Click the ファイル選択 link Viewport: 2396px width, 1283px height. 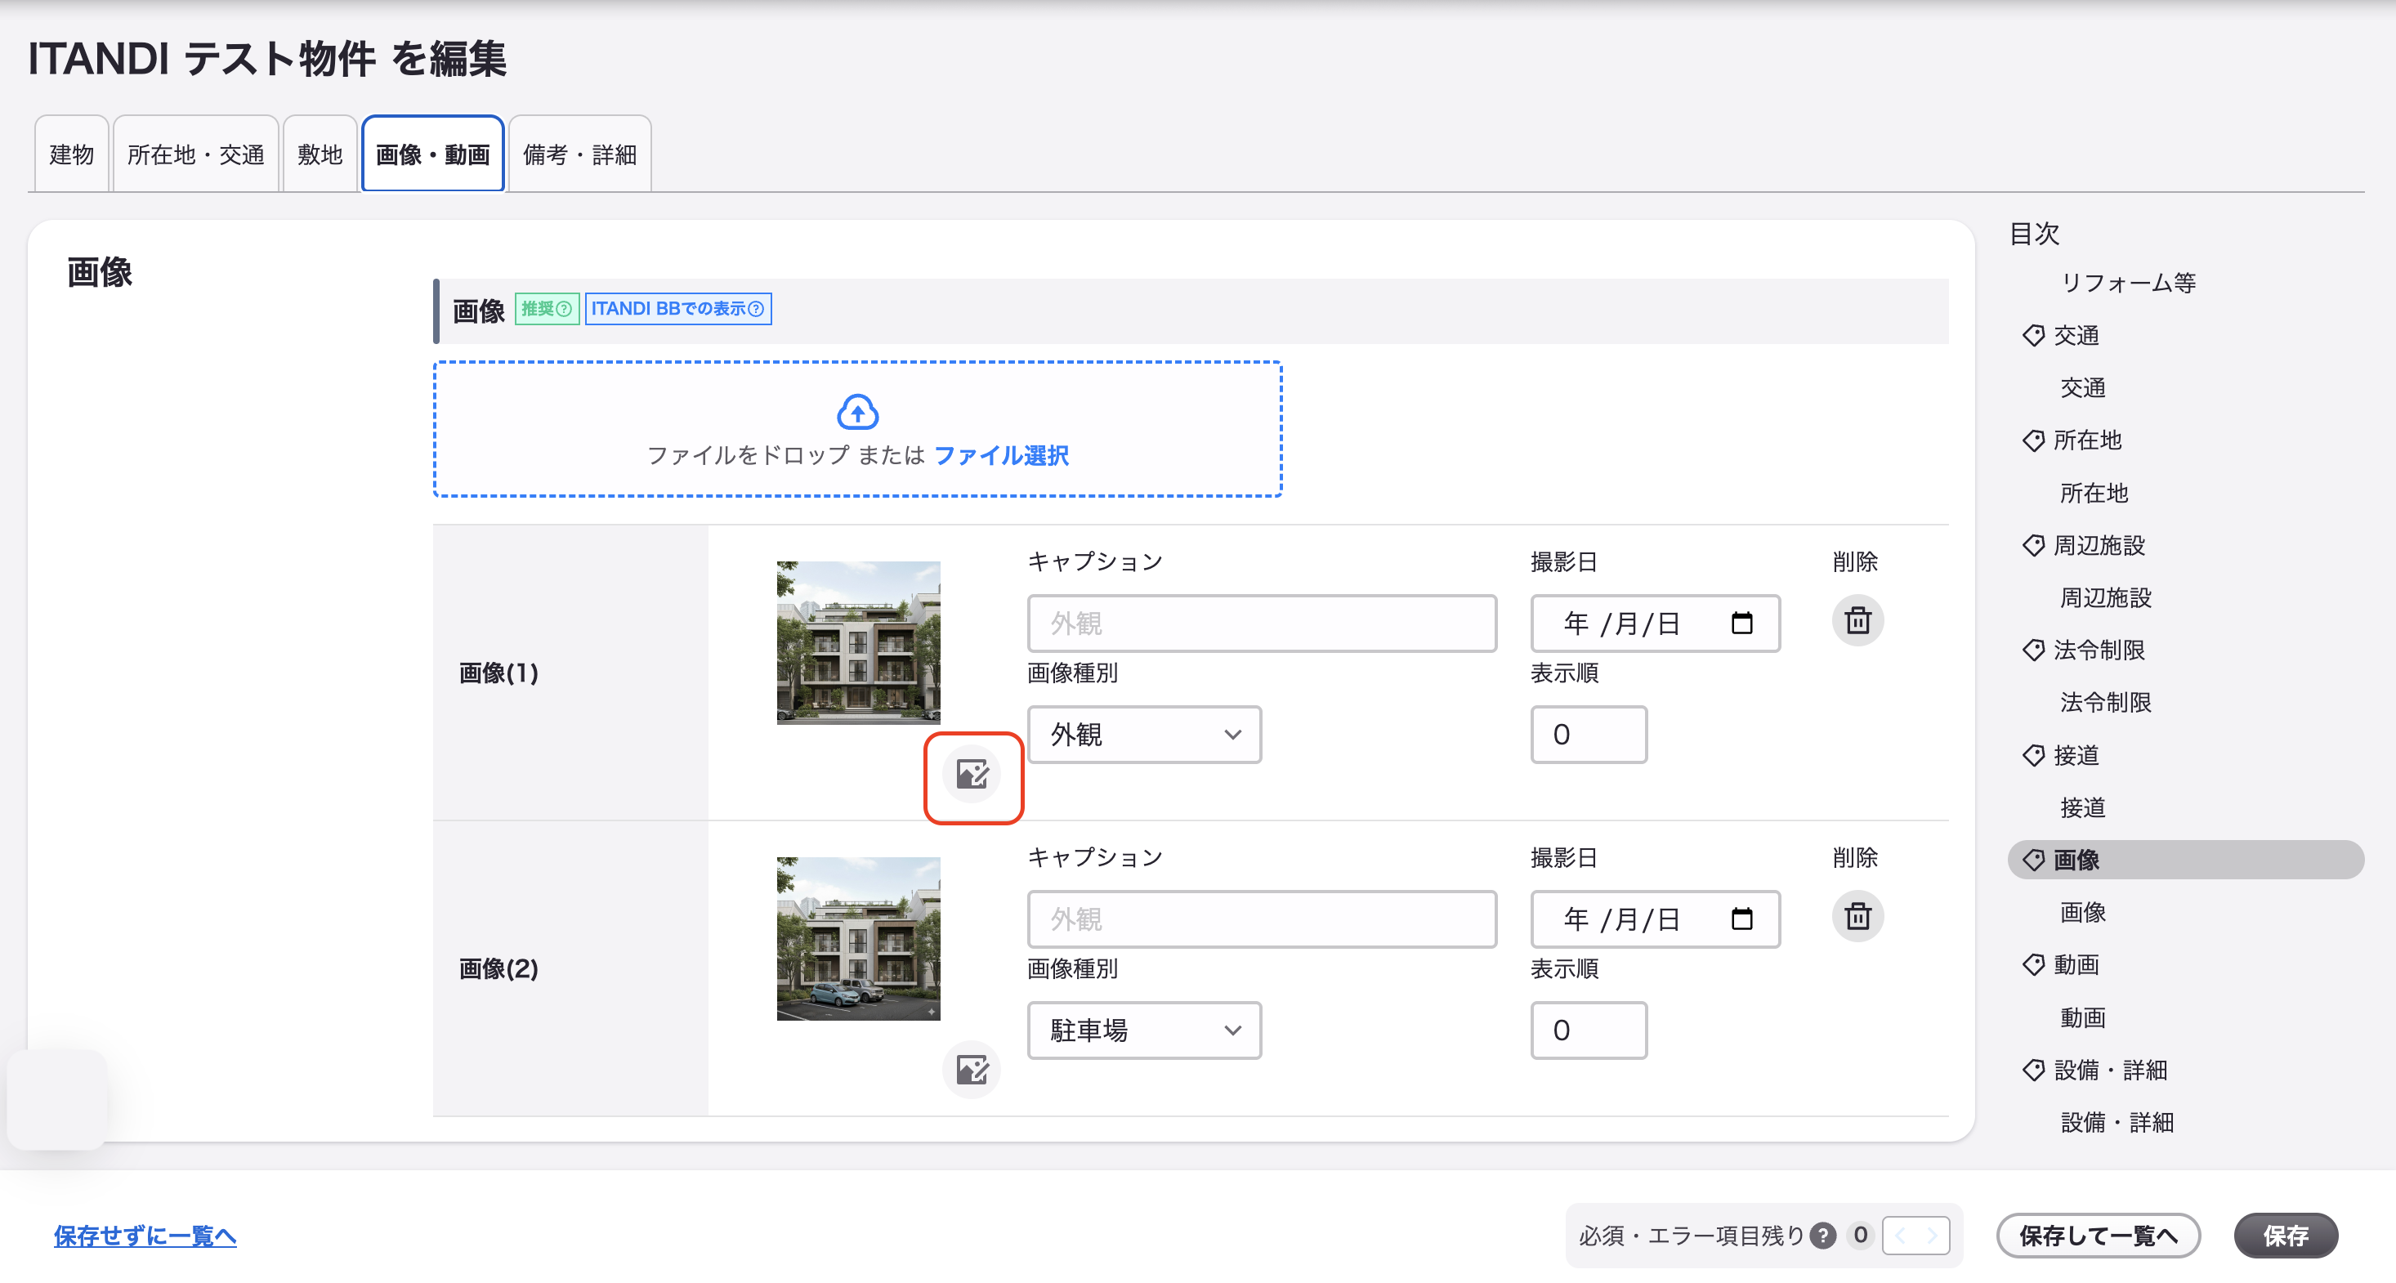[x=1001, y=456]
